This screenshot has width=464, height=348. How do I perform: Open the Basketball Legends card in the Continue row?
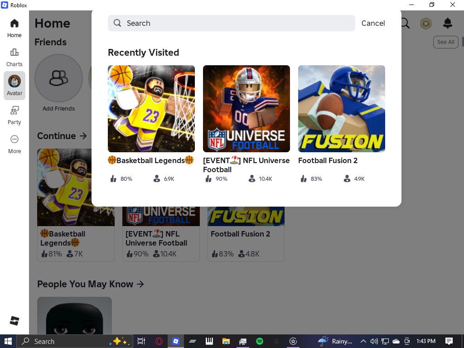[x=76, y=205]
